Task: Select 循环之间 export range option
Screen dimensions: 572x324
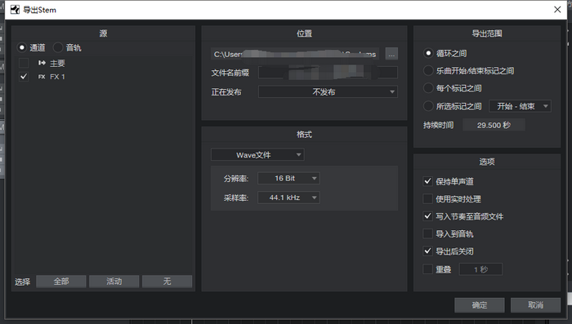Action: (x=428, y=53)
